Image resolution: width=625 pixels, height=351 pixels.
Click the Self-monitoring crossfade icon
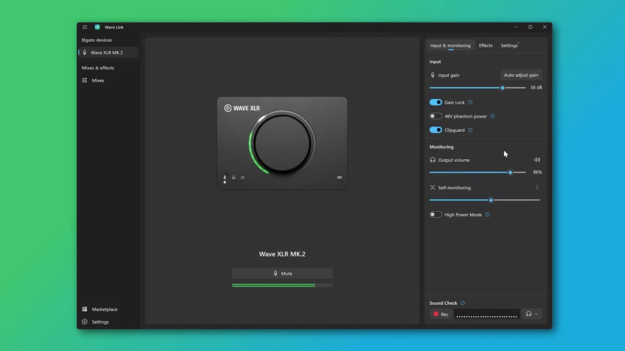pos(432,187)
